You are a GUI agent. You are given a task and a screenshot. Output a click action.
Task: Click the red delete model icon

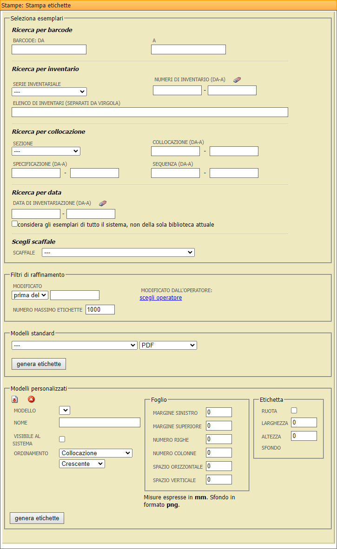click(x=31, y=399)
